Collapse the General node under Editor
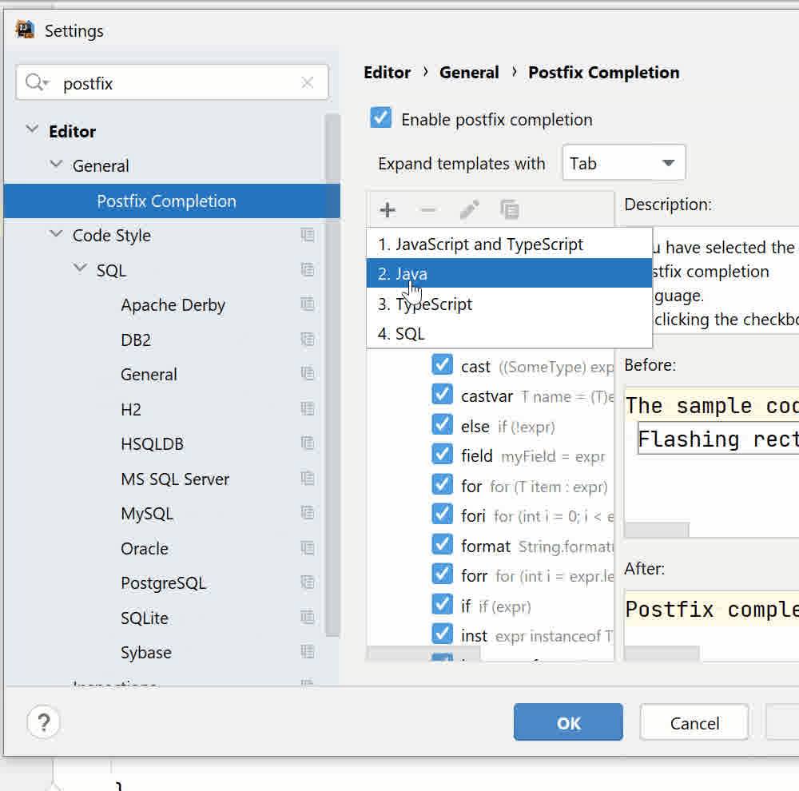This screenshot has height=791, width=799. click(x=56, y=164)
